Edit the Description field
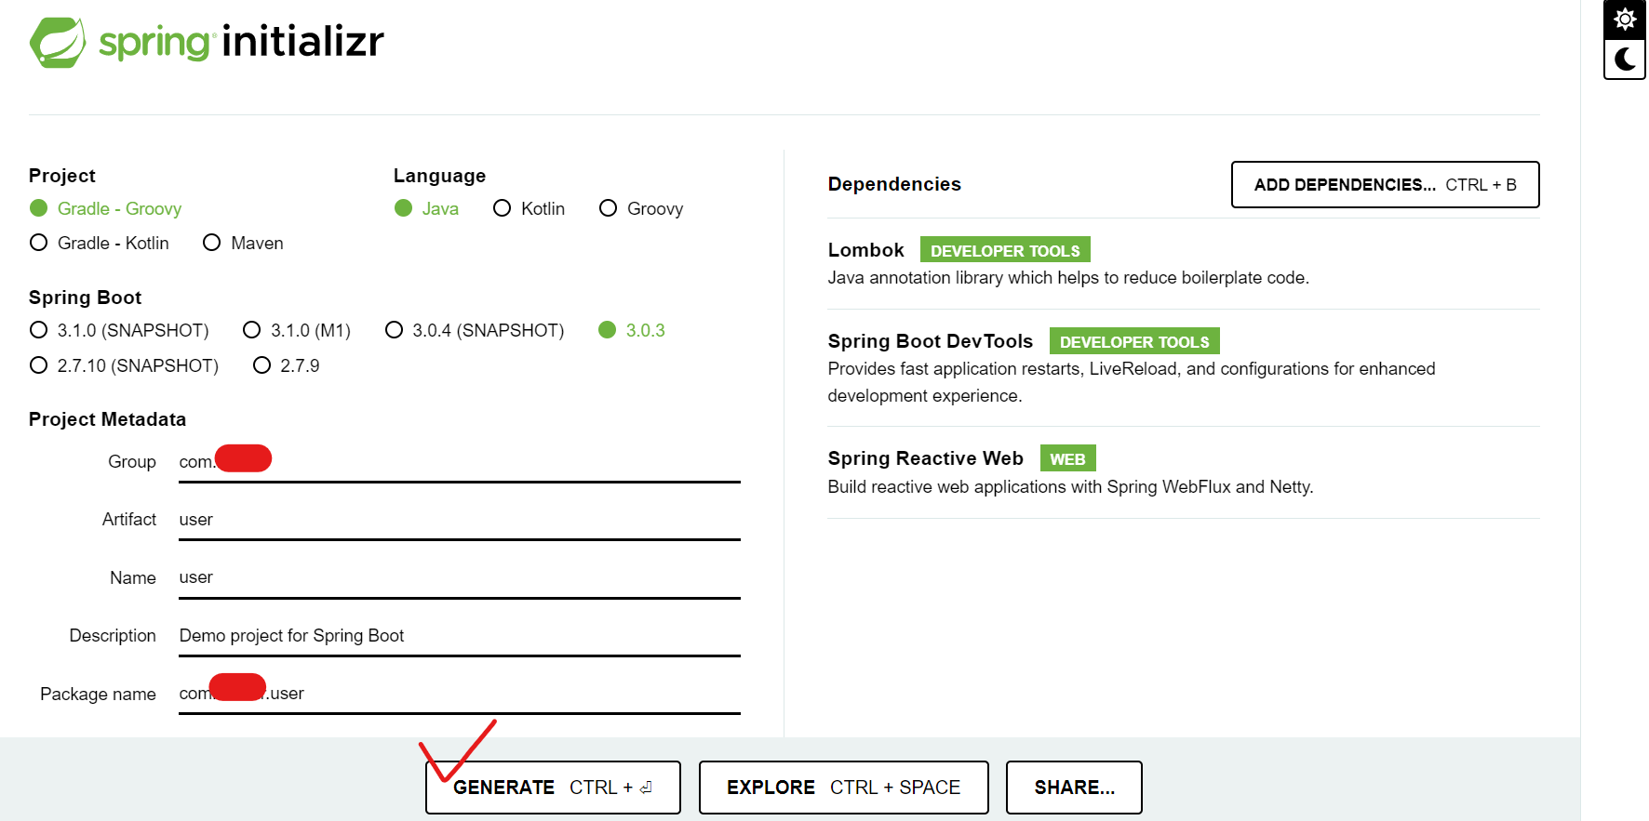Screen dimensions: 1649x821 [460, 636]
